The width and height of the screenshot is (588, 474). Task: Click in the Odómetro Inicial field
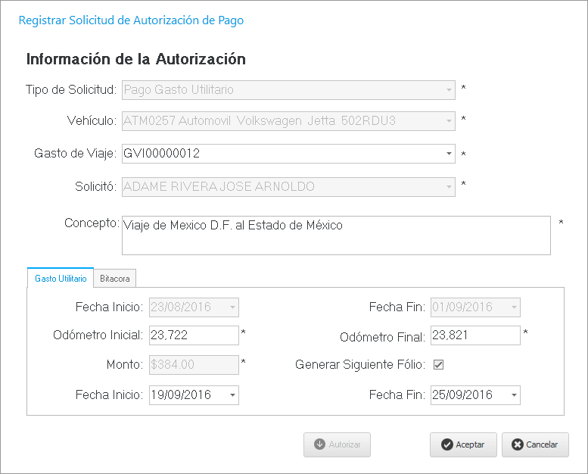pyautogui.click(x=194, y=335)
